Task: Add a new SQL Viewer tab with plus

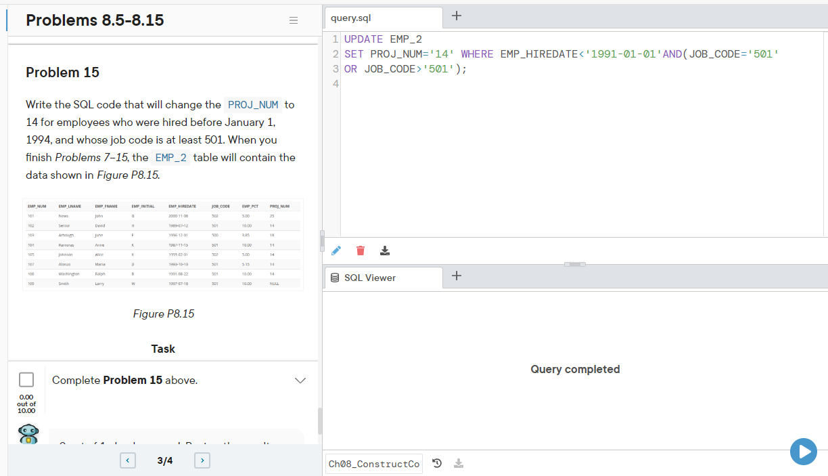Action: coord(457,275)
